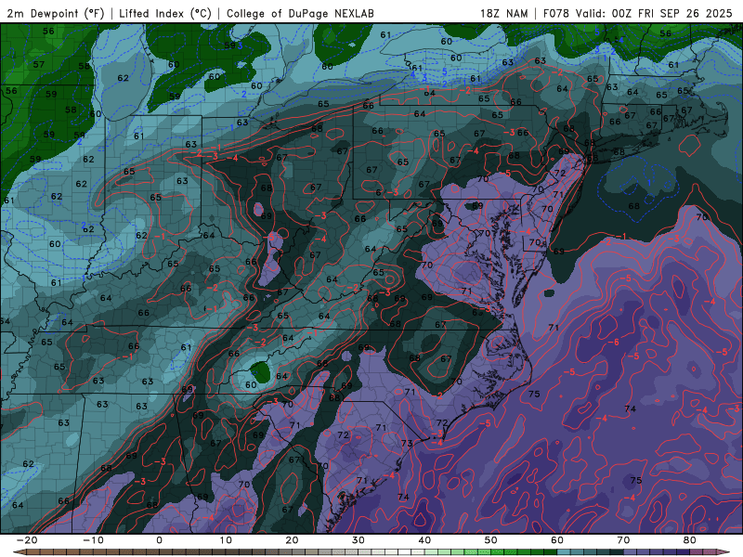Click the 'F078' forecast hour text
This screenshot has height=557, width=743.
(555, 13)
